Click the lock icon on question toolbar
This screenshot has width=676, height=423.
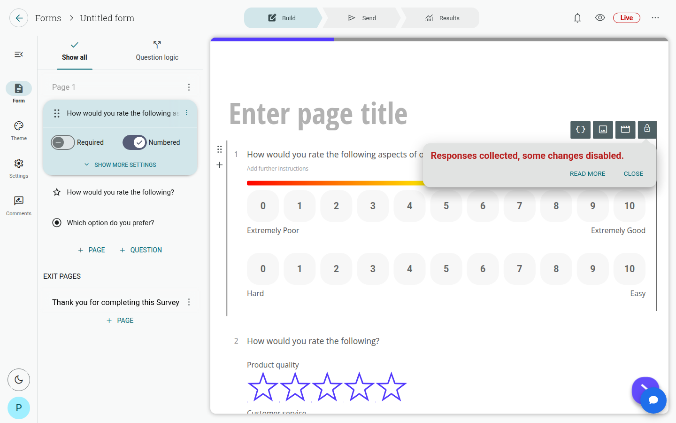click(647, 129)
